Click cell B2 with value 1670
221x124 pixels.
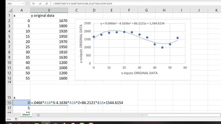(49, 21)
